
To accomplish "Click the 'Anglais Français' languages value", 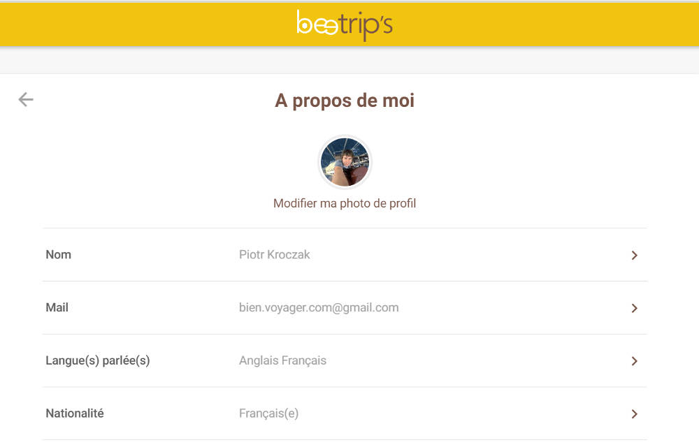I will pos(282,360).
